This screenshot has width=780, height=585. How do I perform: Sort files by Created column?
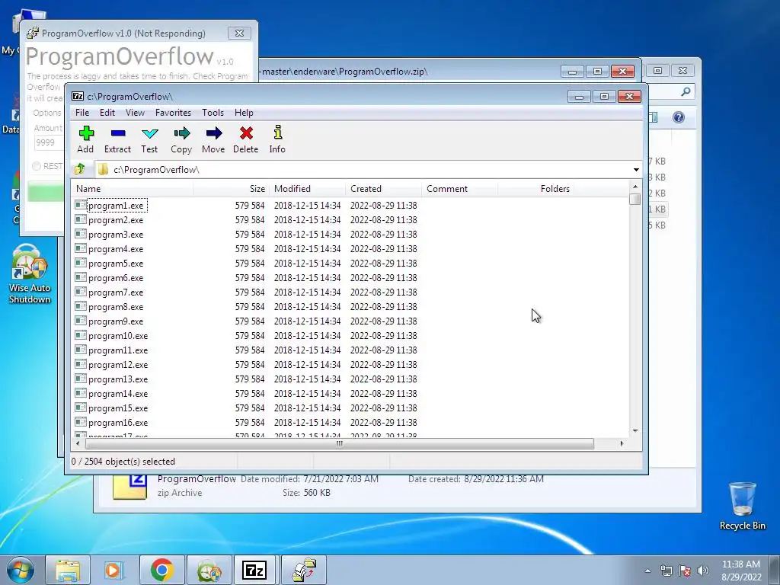tap(384, 189)
